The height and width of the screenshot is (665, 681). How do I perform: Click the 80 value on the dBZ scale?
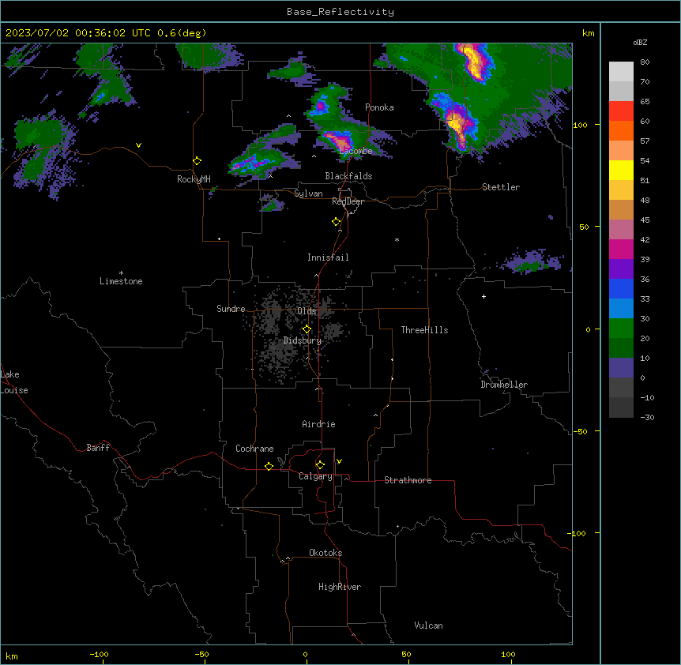645,62
